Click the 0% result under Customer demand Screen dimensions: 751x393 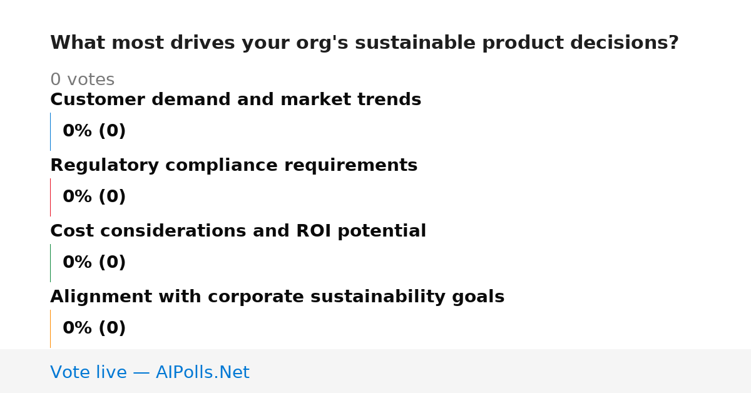[x=94, y=131]
